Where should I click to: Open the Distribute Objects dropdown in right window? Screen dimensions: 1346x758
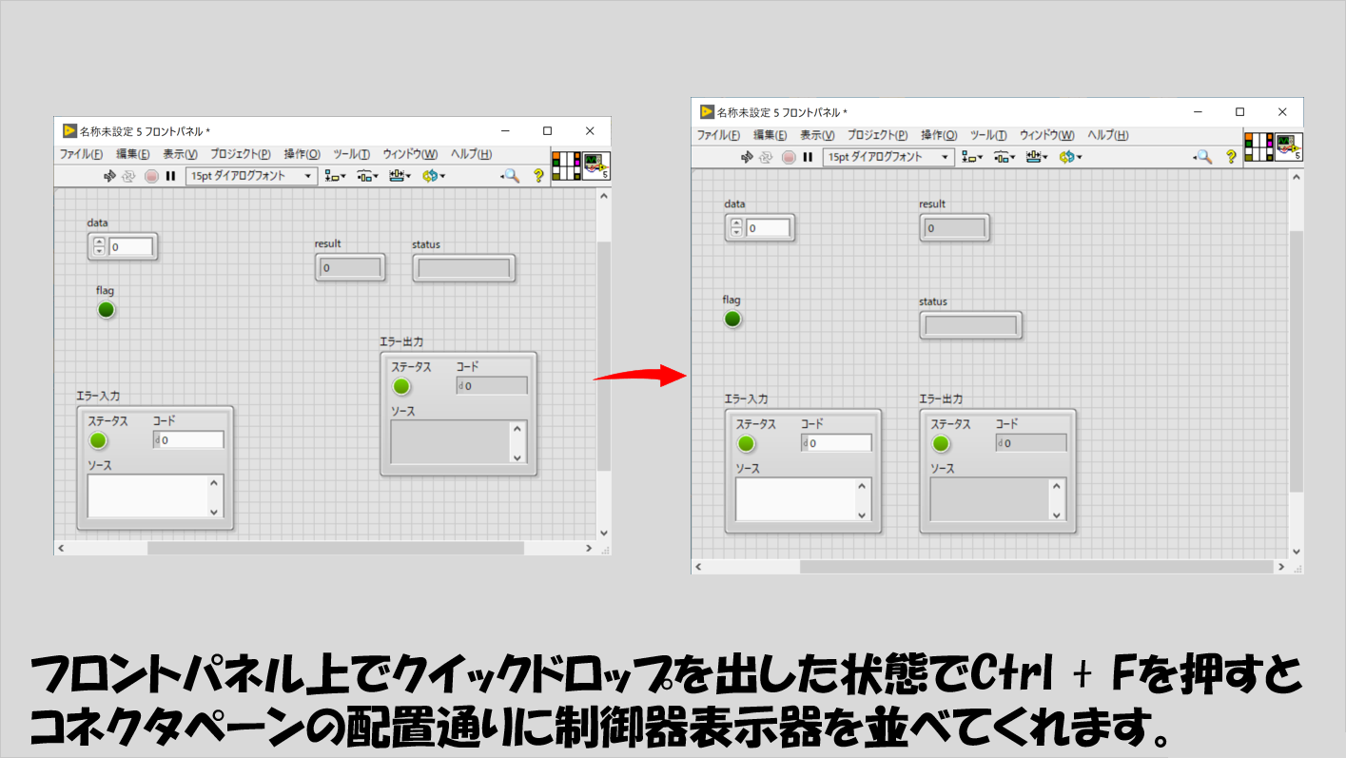tap(1005, 157)
